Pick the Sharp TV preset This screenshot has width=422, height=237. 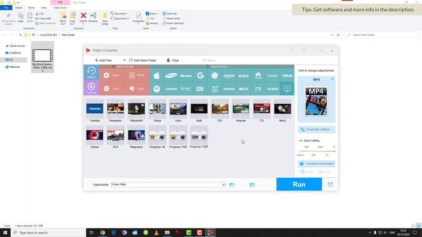point(157,111)
